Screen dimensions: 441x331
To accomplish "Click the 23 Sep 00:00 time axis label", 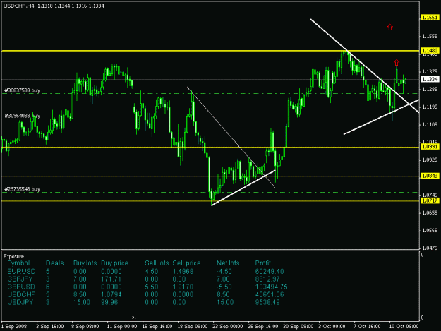I will tap(227, 326).
